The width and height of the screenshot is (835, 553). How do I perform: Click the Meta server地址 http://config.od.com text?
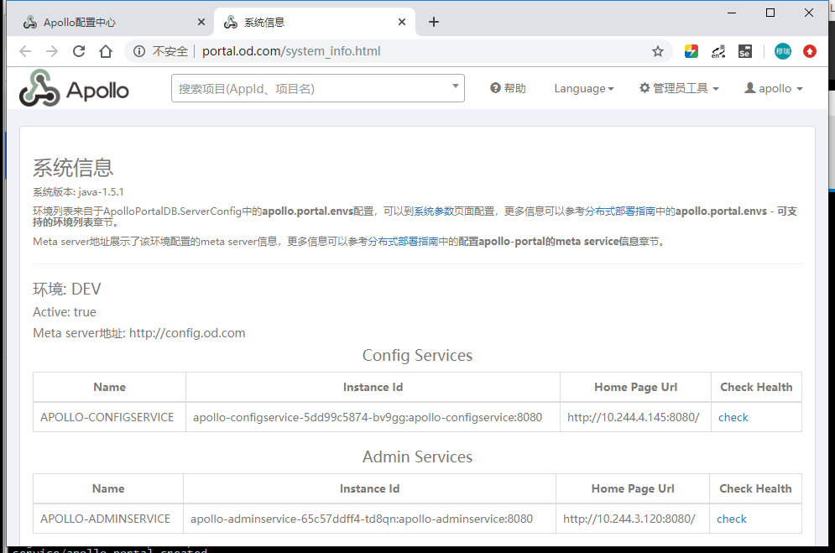click(x=139, y=333)
